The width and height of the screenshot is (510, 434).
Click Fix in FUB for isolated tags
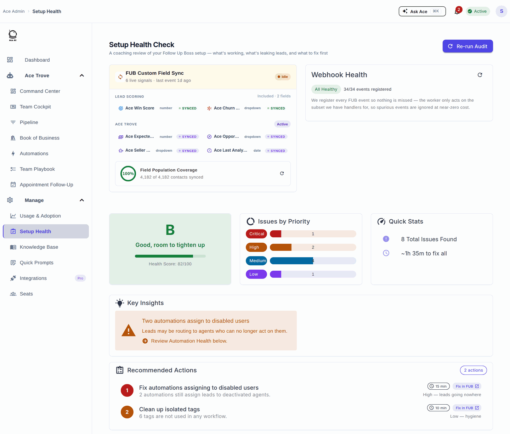(467, 408)
